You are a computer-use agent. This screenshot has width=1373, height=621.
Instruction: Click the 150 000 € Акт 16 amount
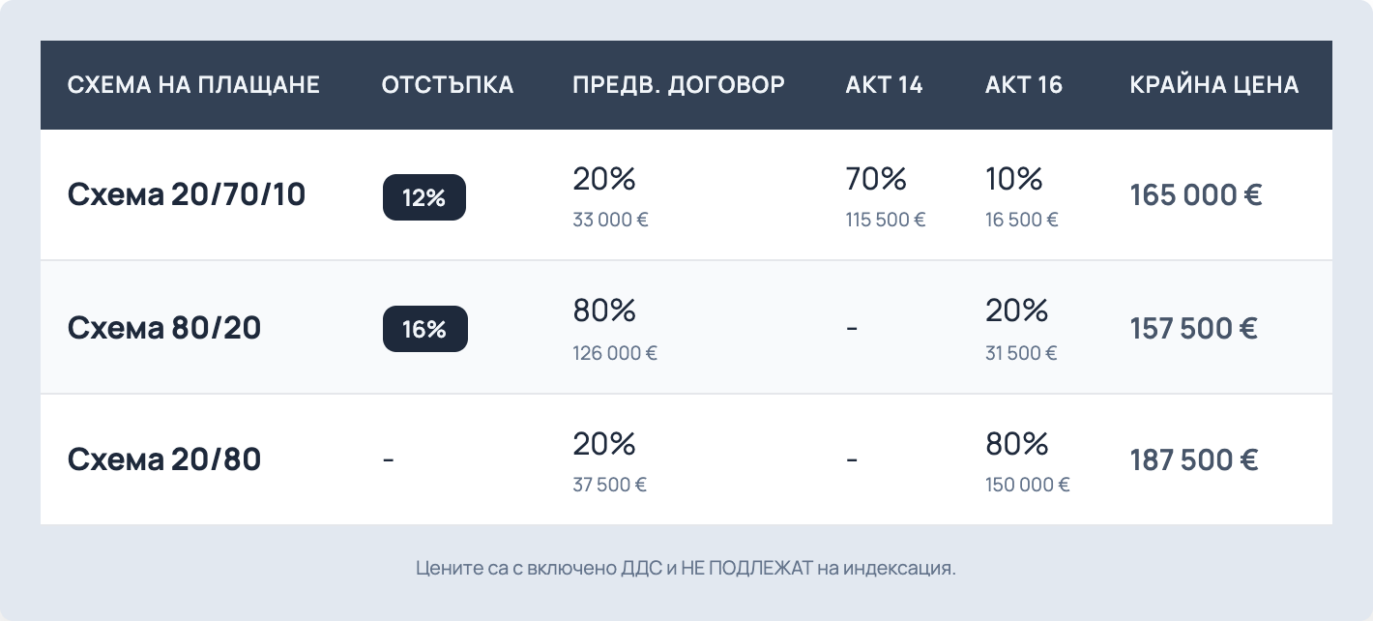(x=1028, y=485)
